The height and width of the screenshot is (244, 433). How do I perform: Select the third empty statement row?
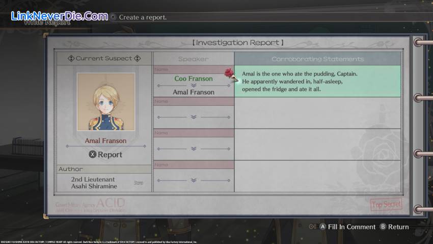317,144
